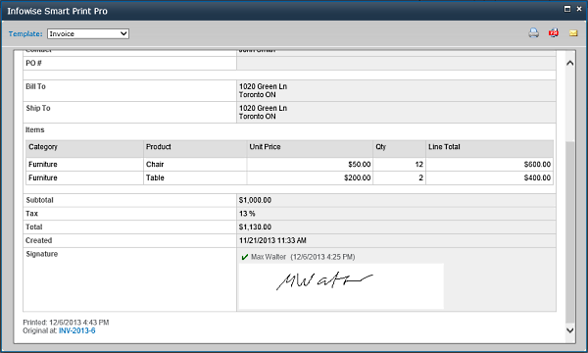Click the '$600.00' line total cell
The height and width of the screenshot is (353, 588).
click(x=490, y=165)
